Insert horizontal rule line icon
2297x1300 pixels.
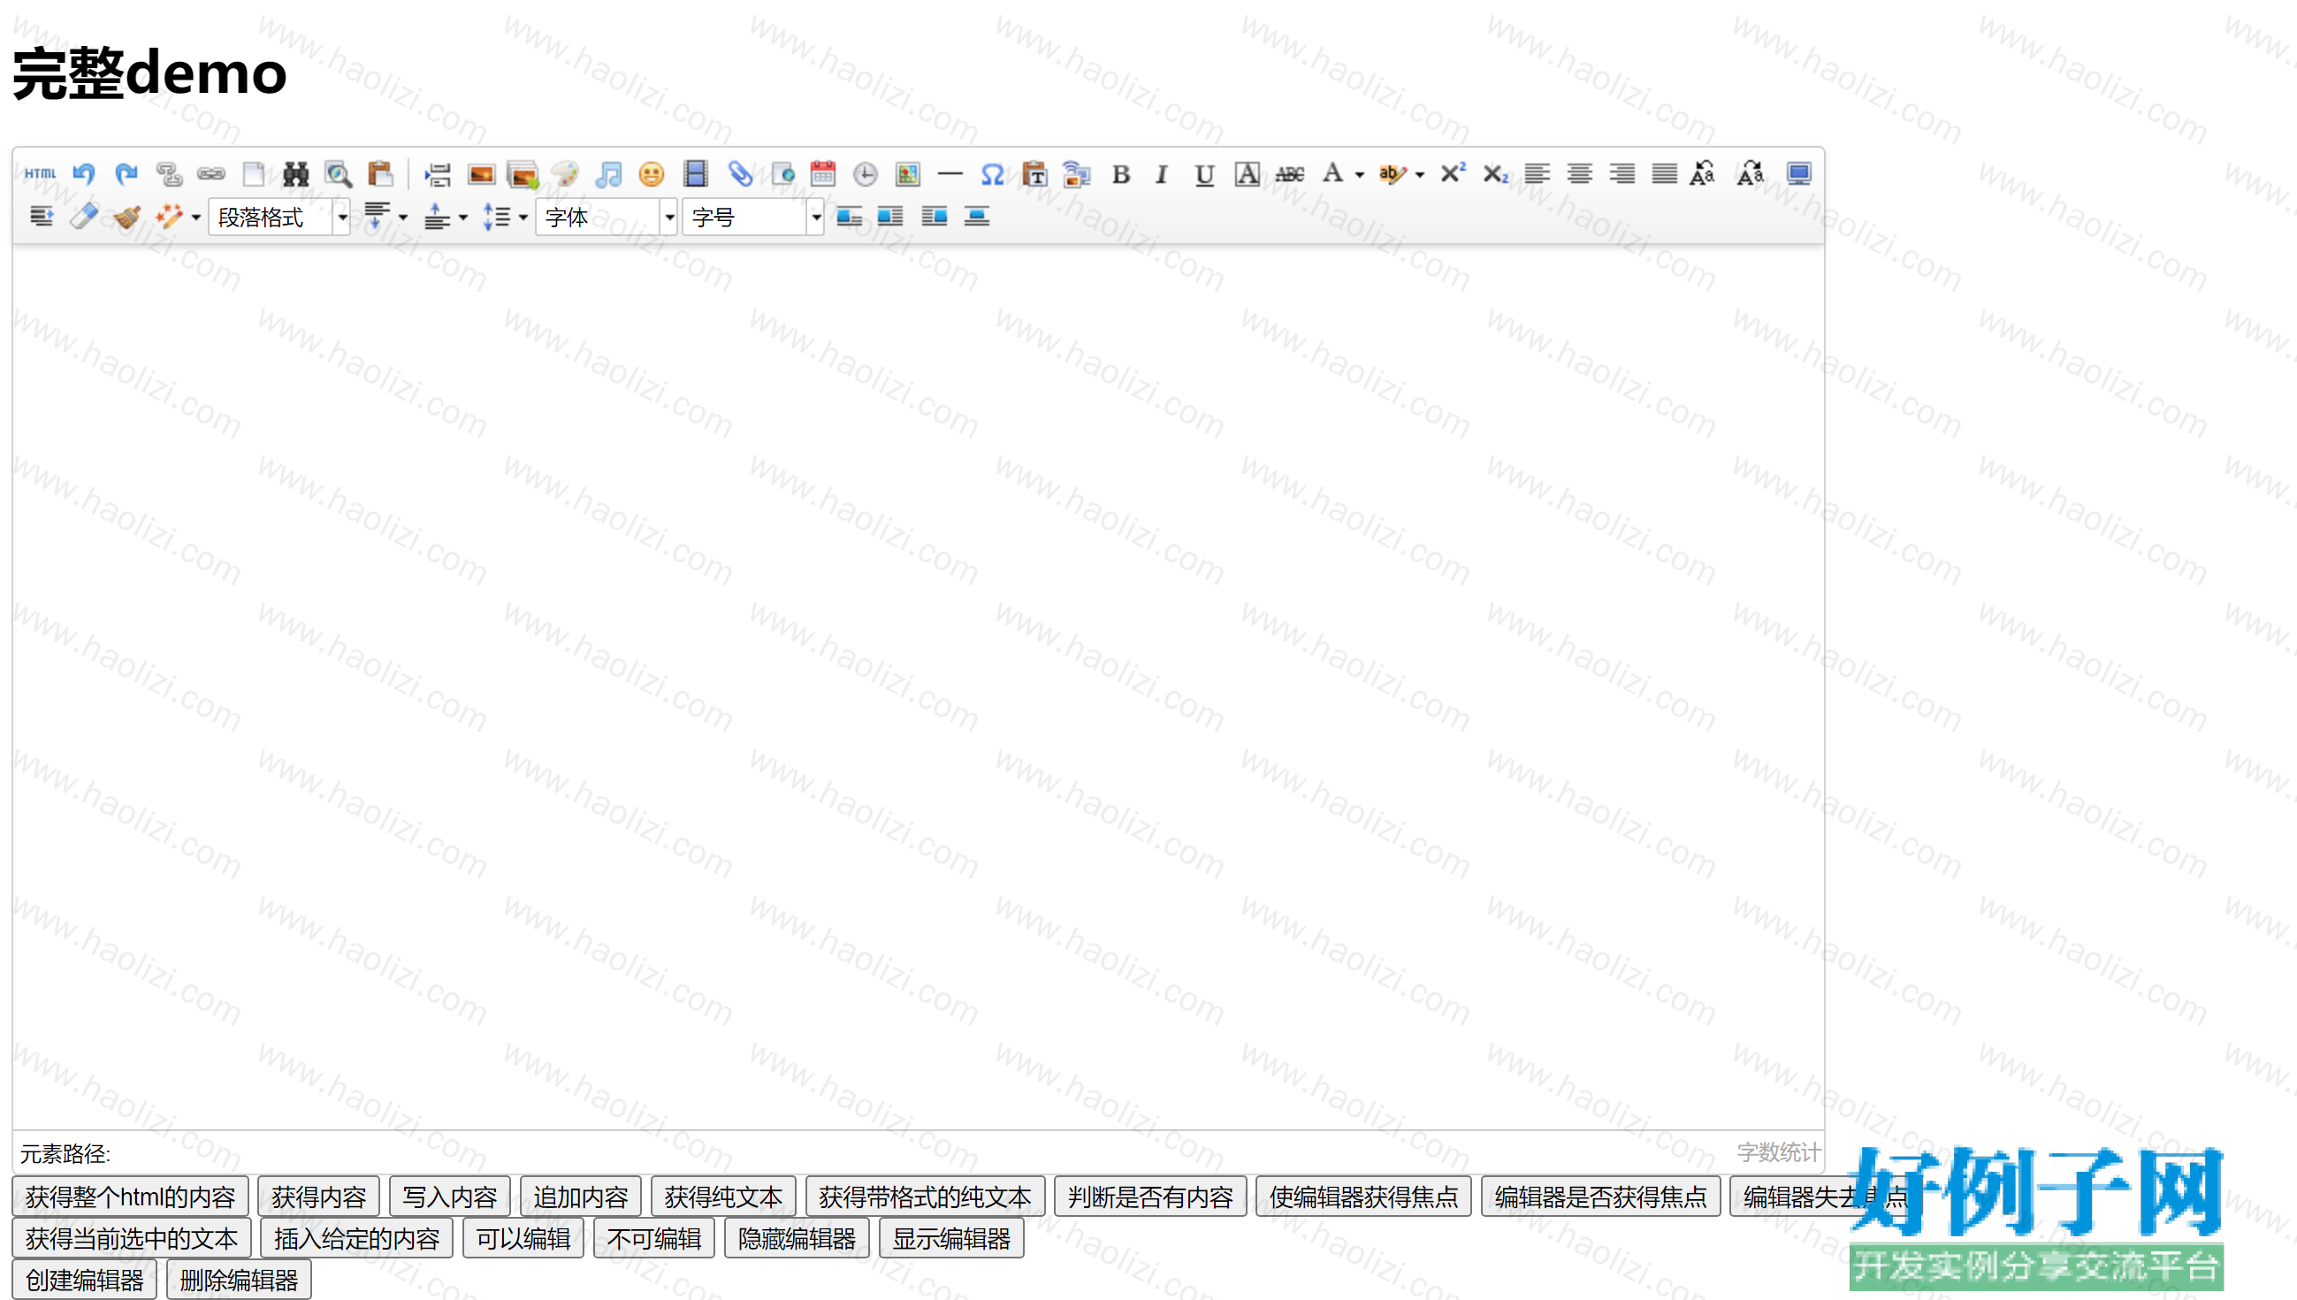tap(950, 173)
